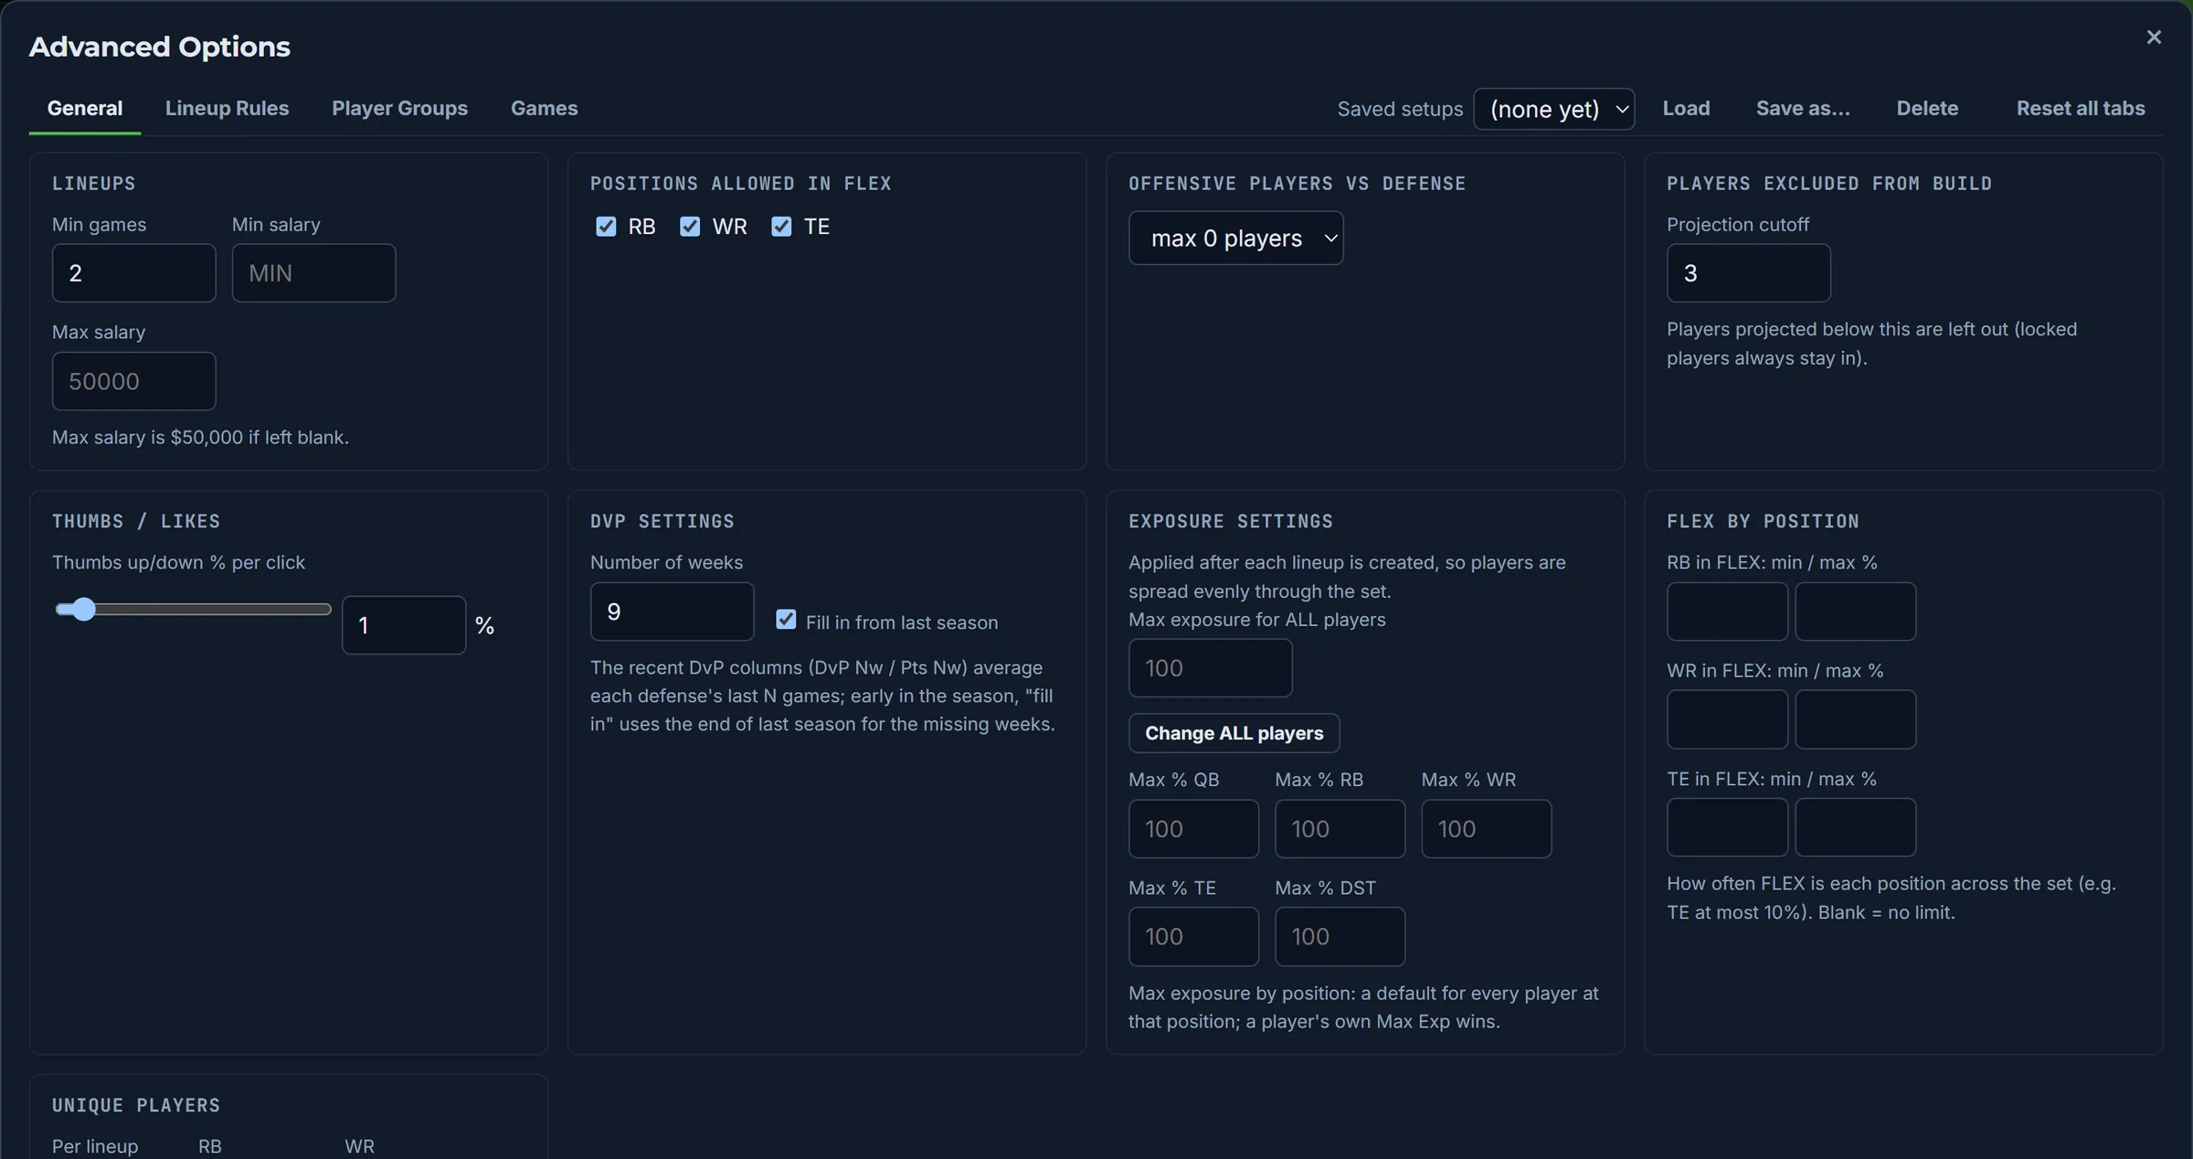The height and width of the screenshot is (1159, 2193).
Task: Open the Saved setups dropdown
Action: click(1553, 109)
